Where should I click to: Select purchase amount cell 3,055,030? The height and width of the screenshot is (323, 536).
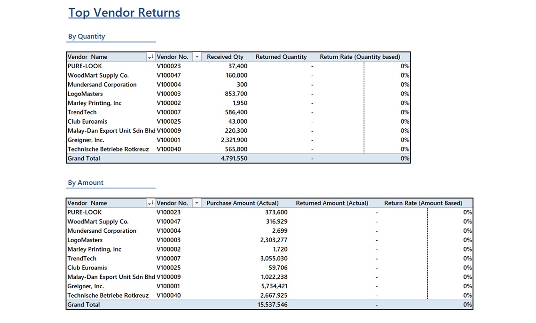click(274, 259)
